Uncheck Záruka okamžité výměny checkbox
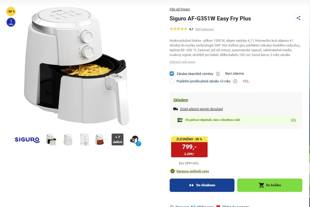The image size is (310, 207). 172,73
